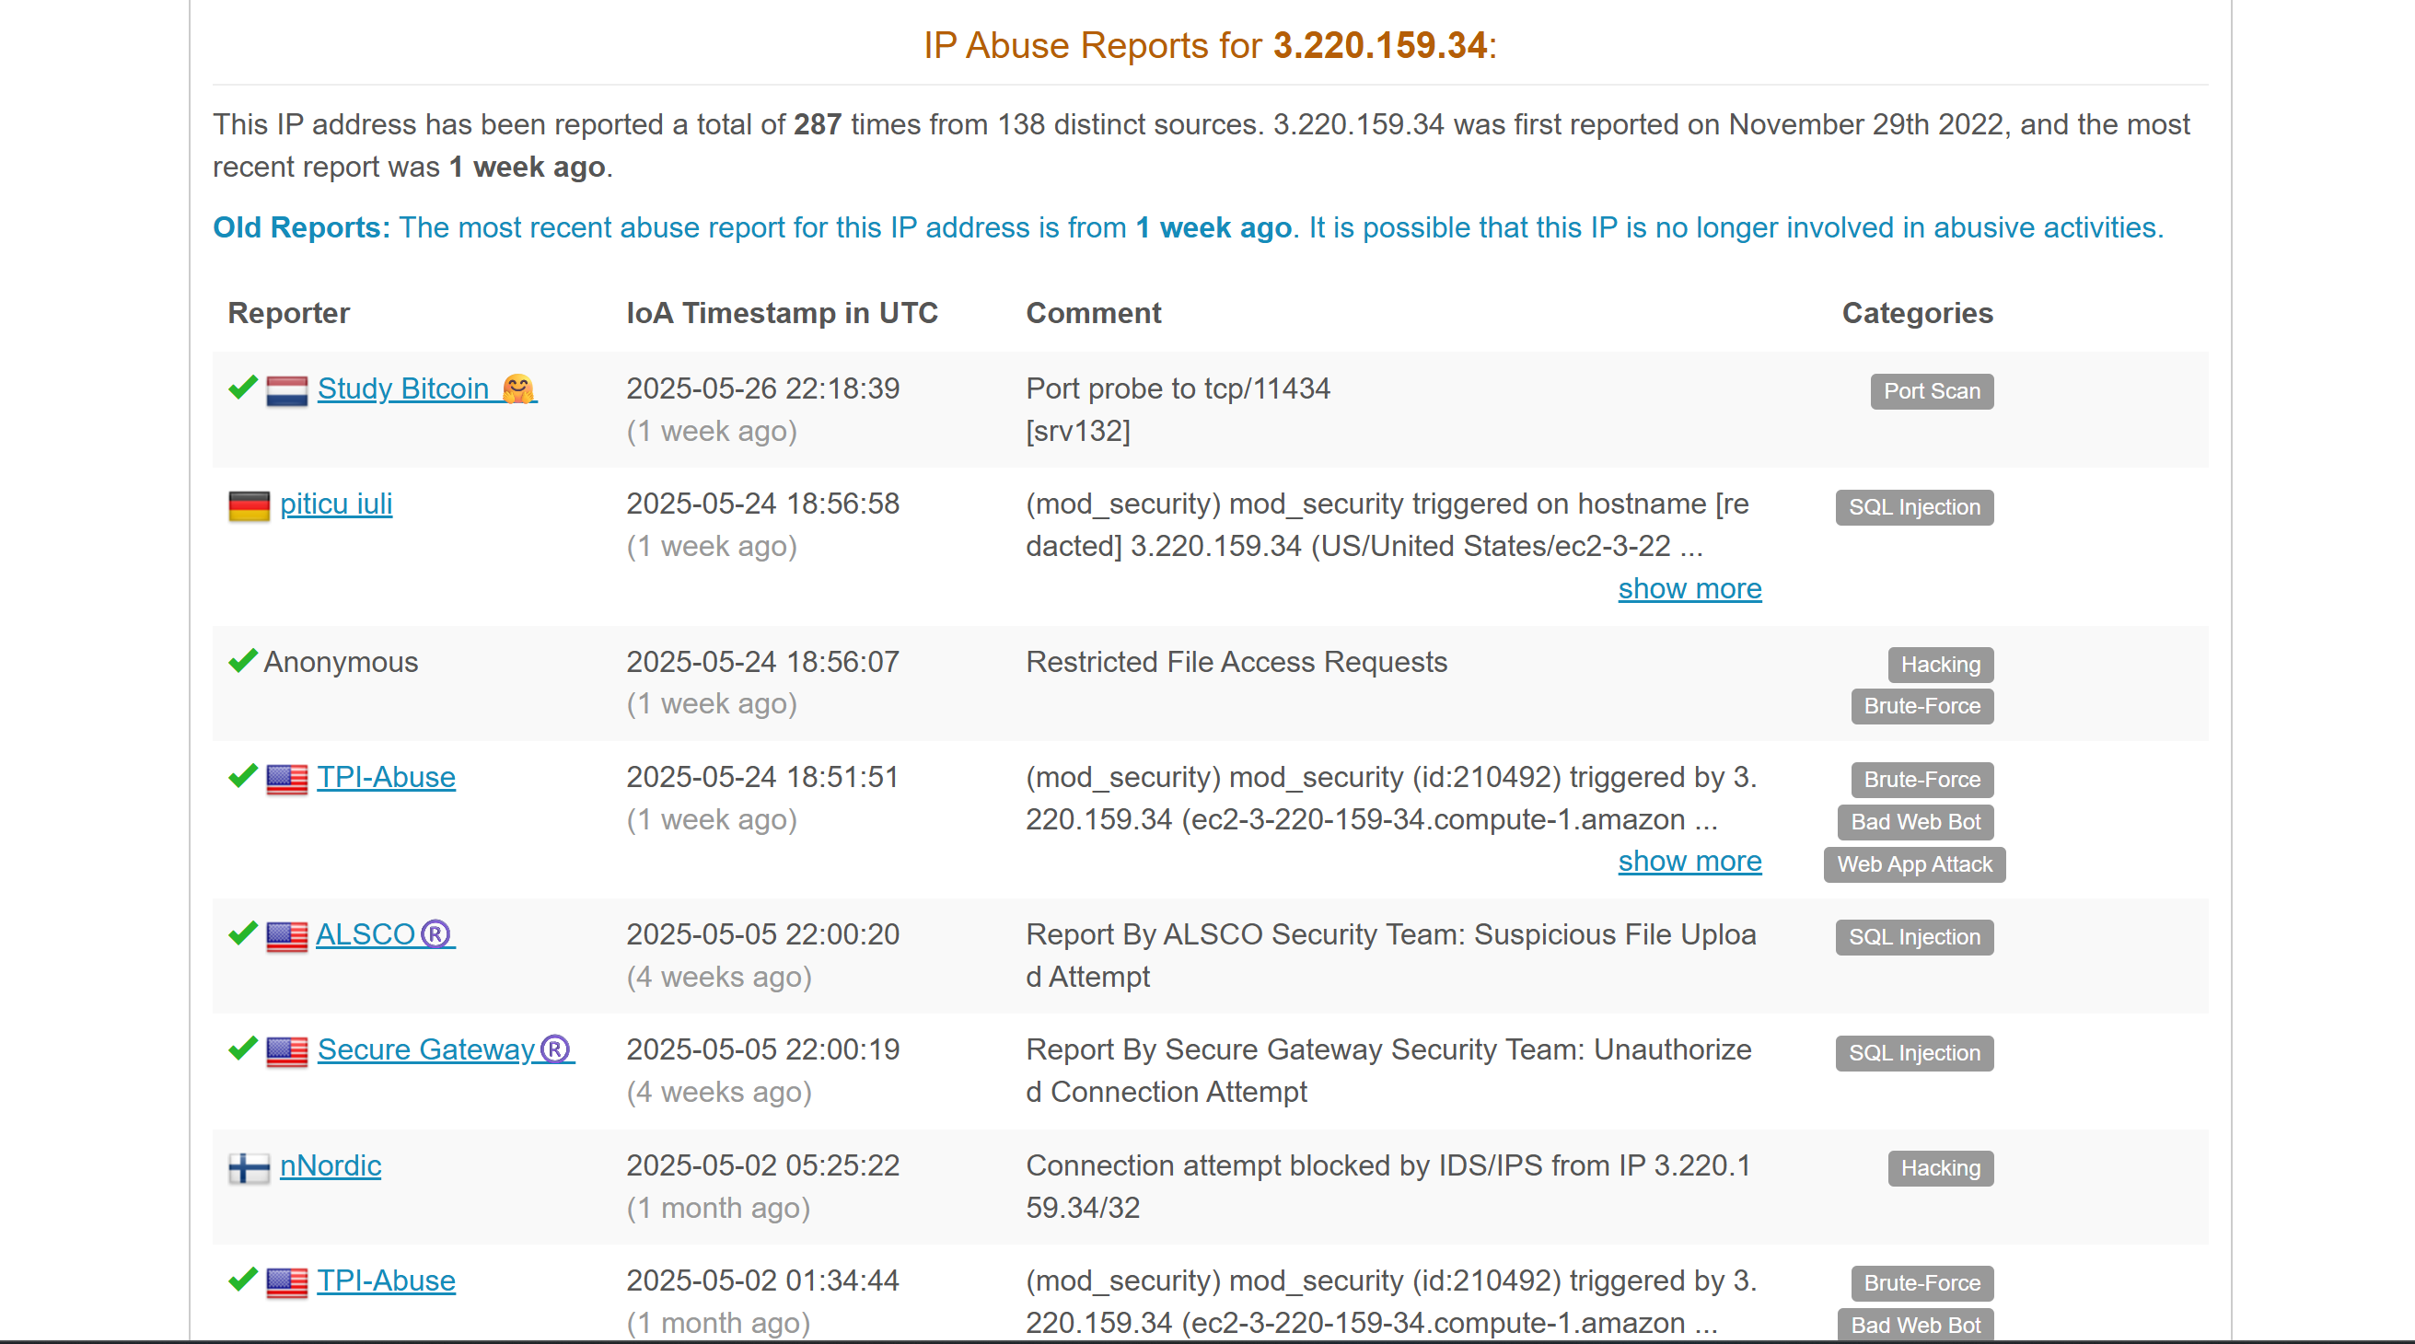Click the Netherlands flag beside Study Bitcoin
Screen dimensions: 2415x1344
tap(289, 390)
